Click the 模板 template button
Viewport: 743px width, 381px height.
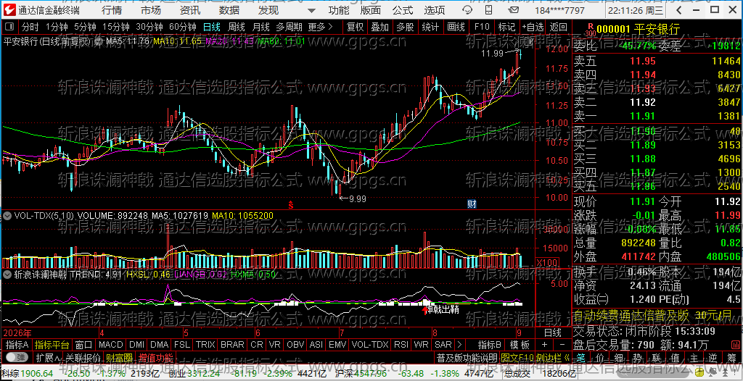pyautogui.click(x=520, y=345)
